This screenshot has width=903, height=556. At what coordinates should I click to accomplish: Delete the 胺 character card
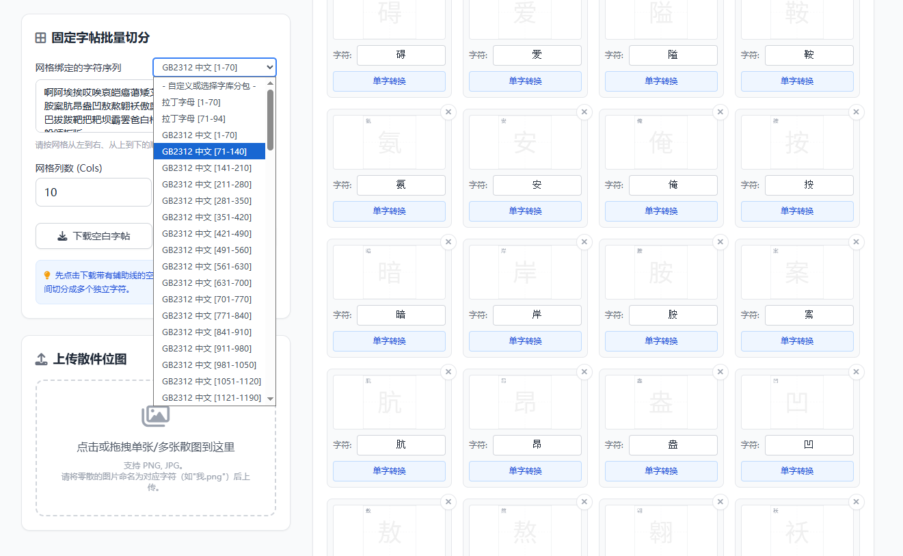pos(720,242)
